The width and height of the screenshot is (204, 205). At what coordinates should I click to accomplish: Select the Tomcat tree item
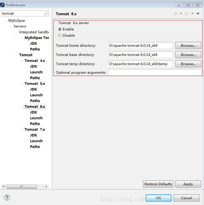tap(26, 55)
